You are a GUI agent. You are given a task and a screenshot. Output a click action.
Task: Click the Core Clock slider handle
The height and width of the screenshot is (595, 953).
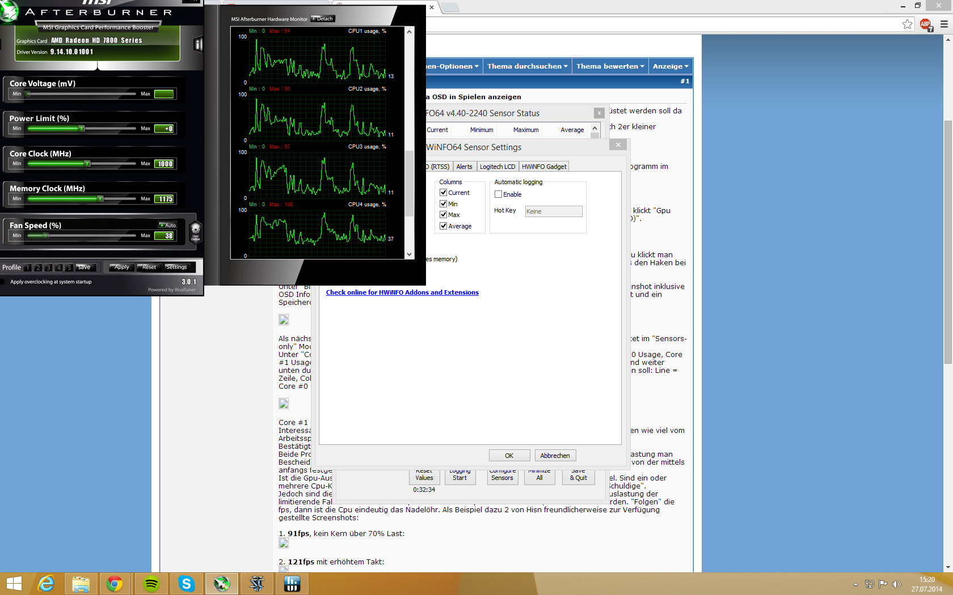[87, 164]
